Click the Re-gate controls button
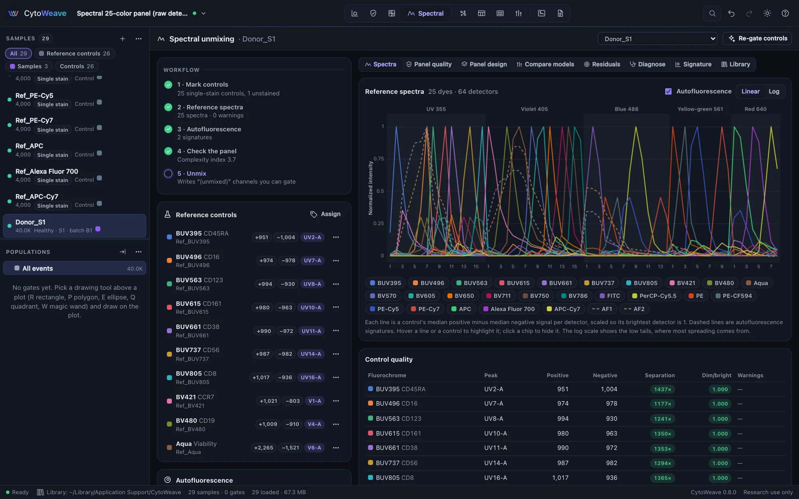This screenshot has height=499, width=799. pyautogui.click(x=757, y=38)
